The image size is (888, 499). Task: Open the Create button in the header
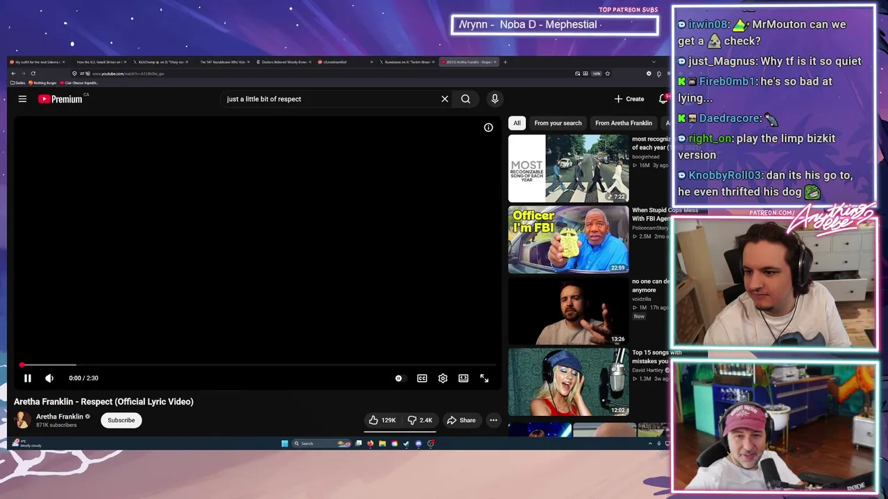[629, 99]
